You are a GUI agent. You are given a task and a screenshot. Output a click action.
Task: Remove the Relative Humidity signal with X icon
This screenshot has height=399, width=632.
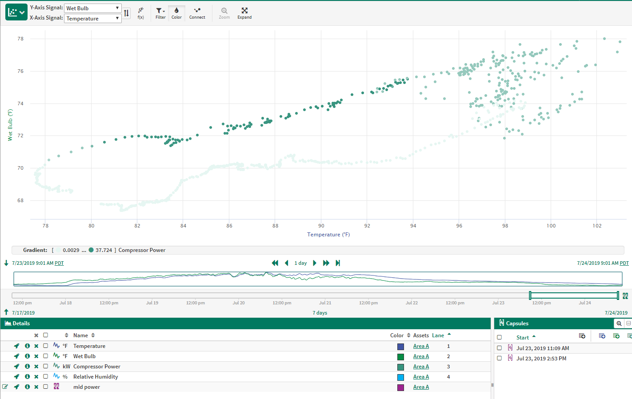point(36,377)
